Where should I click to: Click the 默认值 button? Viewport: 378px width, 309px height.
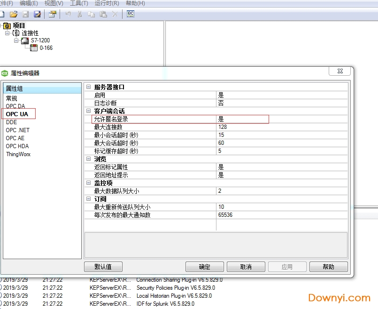click(x=103, y=267)
